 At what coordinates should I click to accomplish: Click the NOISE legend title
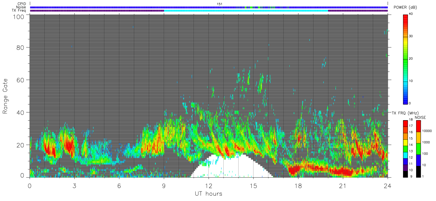click(x=420, y=117)
